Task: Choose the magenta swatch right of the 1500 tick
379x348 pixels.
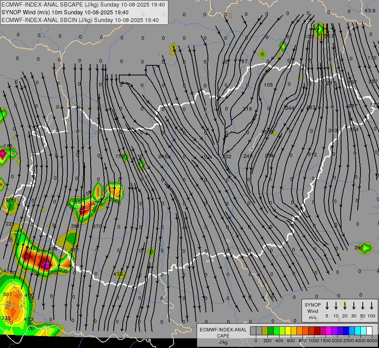Action: tap(329, 331)
